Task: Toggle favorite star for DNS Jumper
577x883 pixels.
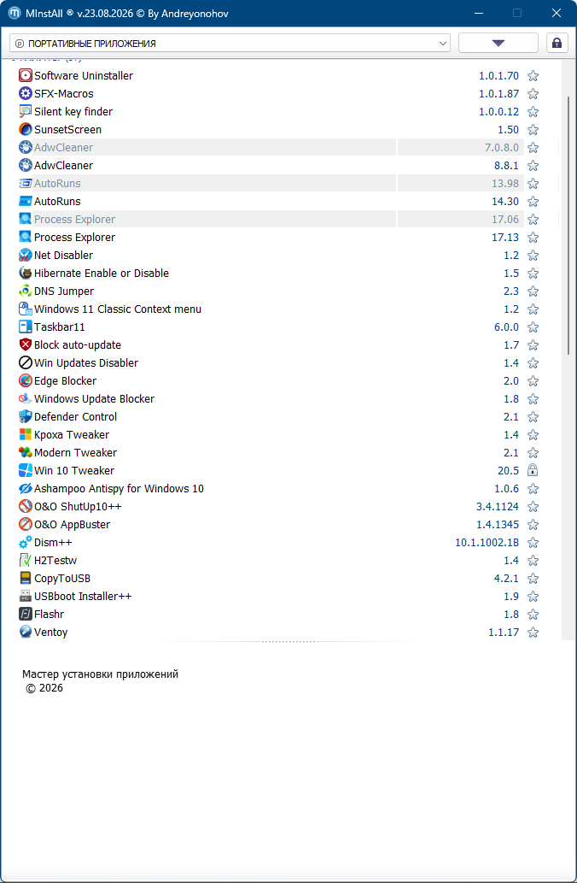Action: [533, 291]
